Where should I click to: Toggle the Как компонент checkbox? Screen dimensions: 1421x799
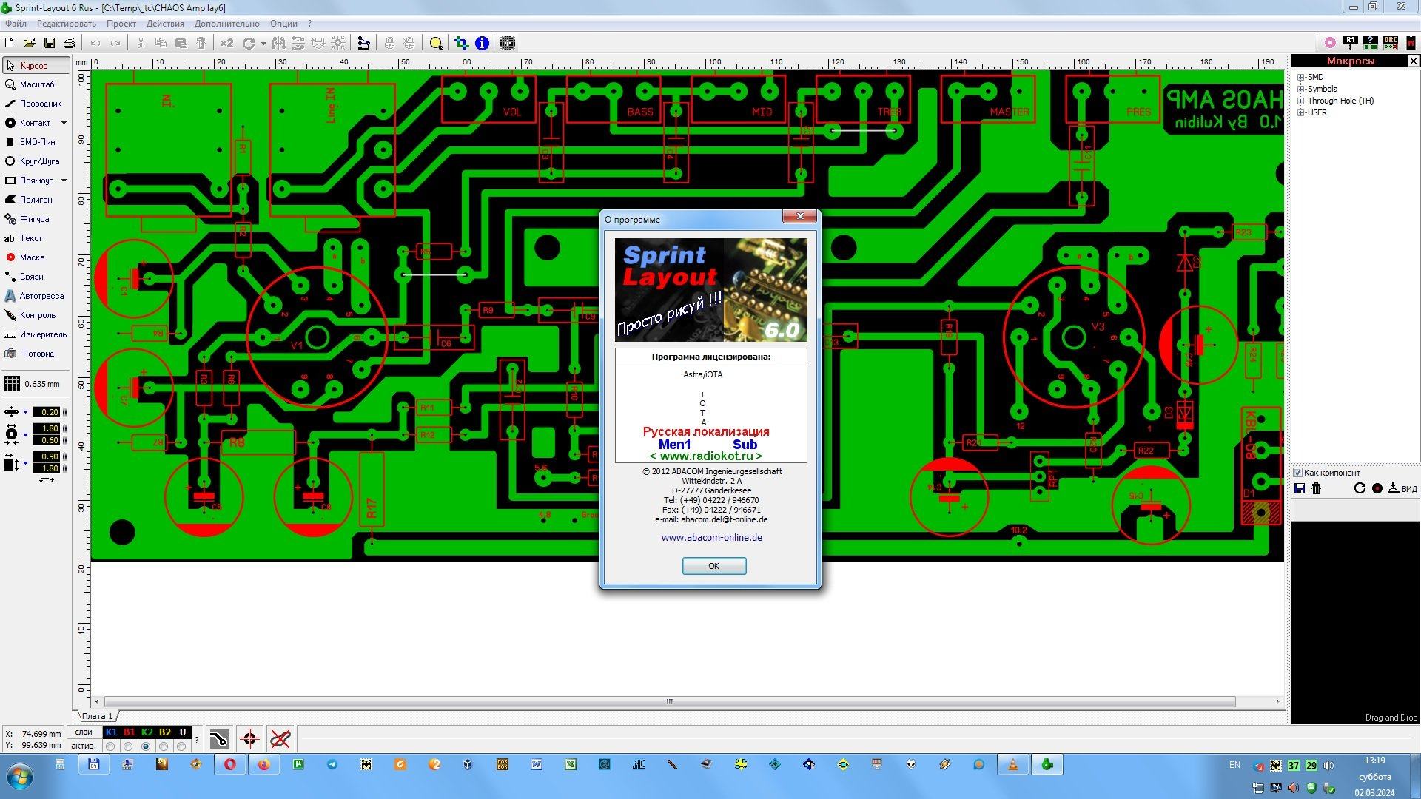point(1297,473)
